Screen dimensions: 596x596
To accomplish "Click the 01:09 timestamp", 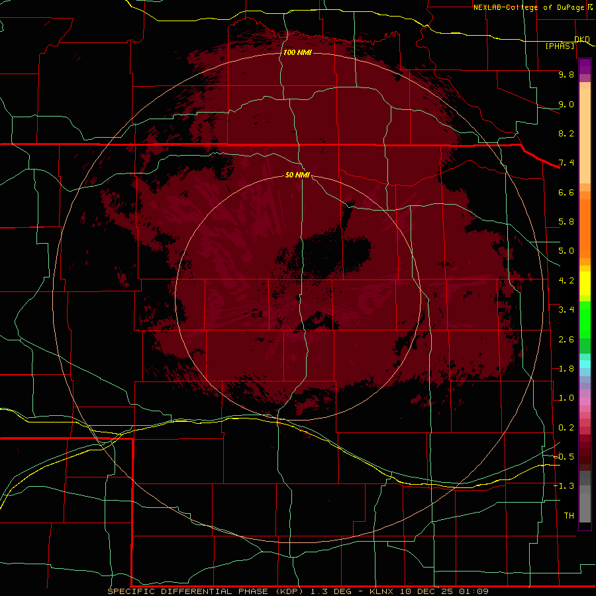I will [x=473, y=591].
